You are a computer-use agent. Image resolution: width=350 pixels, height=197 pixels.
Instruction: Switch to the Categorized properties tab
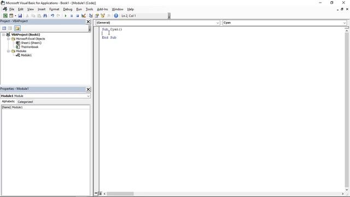pyautogui.click(x=25, y=102)
